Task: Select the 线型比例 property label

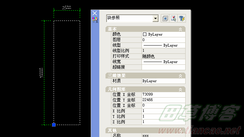Action: (121, 51)
